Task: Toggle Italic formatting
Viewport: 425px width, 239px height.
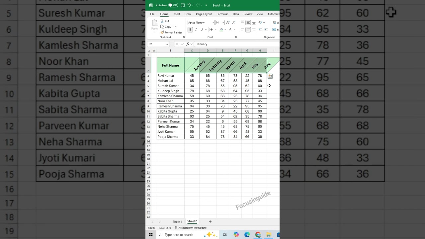Action: click(196, 30)
